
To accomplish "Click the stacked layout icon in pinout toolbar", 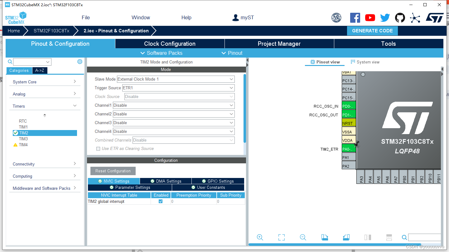I will point(389,237).
